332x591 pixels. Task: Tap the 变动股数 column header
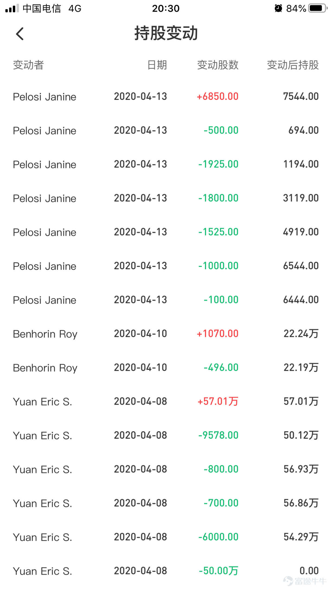coord(218,65)
